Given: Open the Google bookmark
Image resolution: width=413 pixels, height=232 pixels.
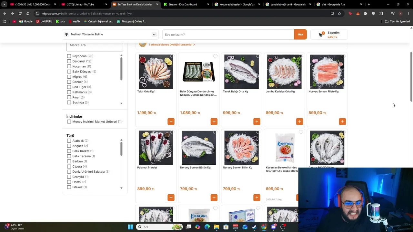Looking at the screenshot, I should pyautogui.click(x=26, y=22).
